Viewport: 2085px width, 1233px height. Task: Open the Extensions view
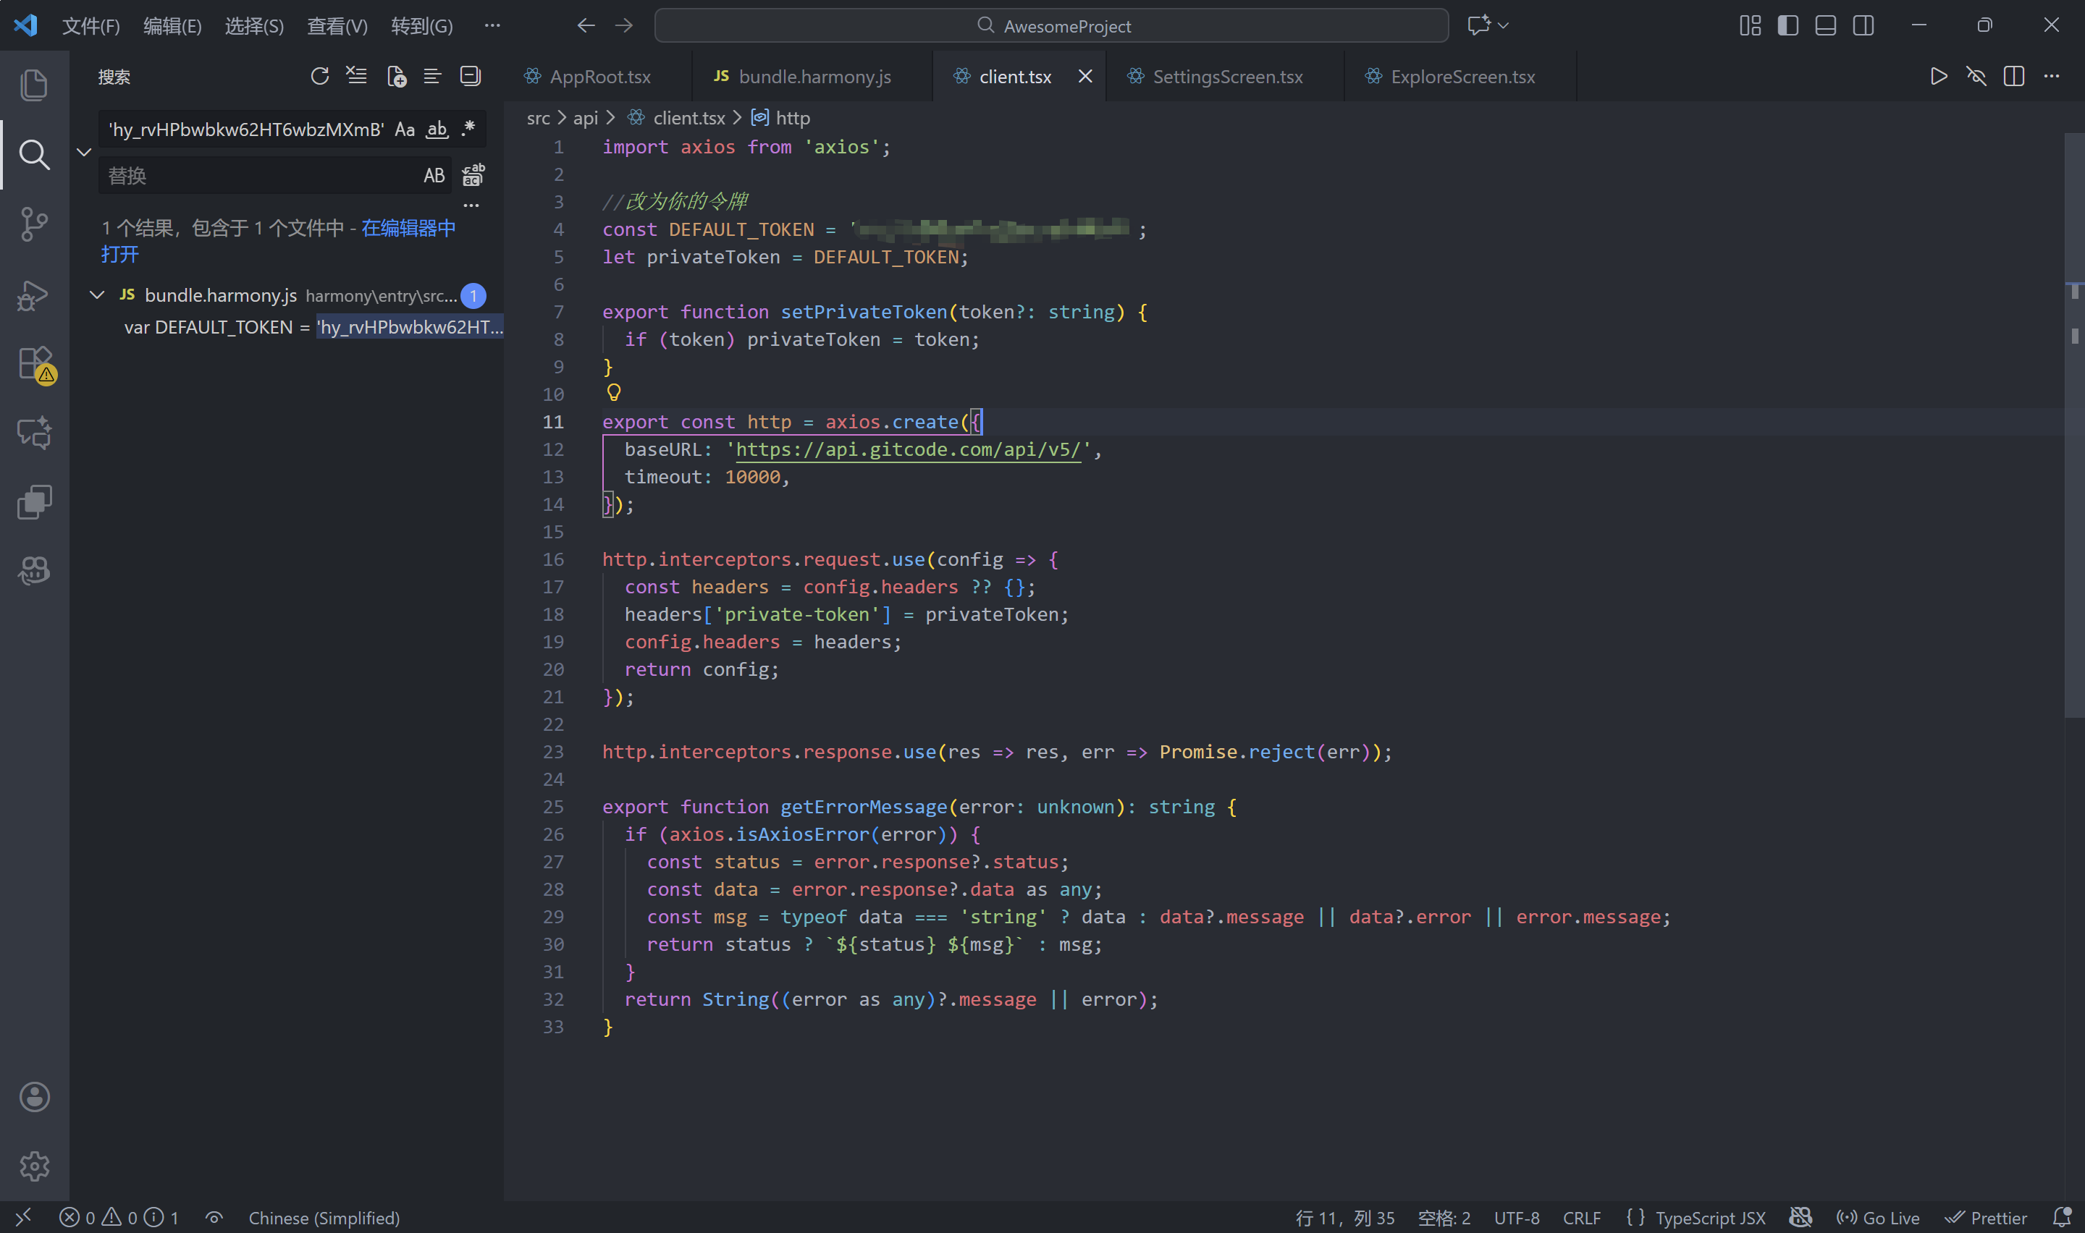click(x=34, y=364)
